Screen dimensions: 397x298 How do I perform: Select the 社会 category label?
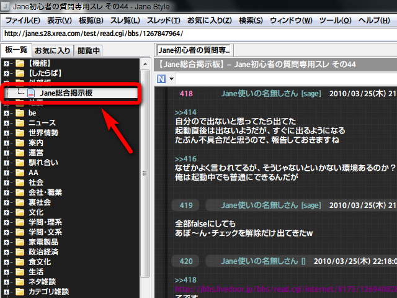point(36,183)
